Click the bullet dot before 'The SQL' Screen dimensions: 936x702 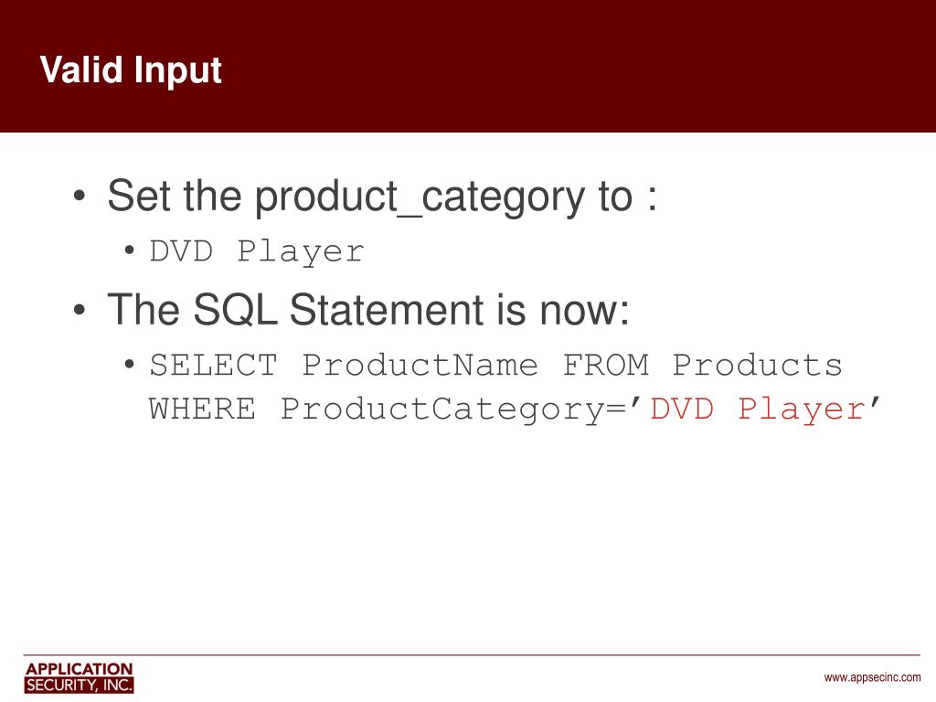(x=80, y=309)
